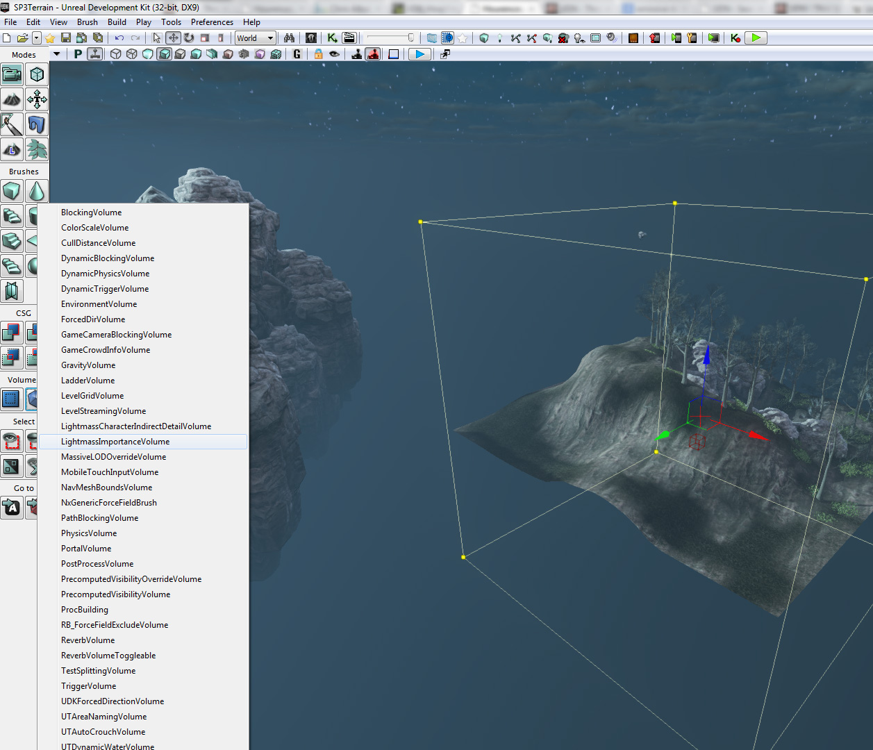Add Special Brush under Volume

pyautogui.click(x=12, y=399)
